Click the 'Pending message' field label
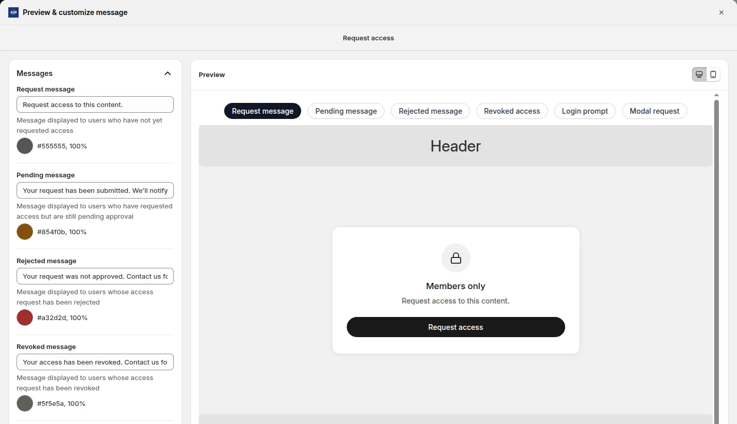Image resolution: width=737 pixels, height=424 pixels. pyautogui.click(x=46, y=175)
